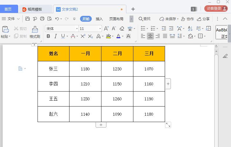Click the Format Painter (格式刷) icon
Image resolution: width=231 pixels, height=147 pixels.
[35, 32]
